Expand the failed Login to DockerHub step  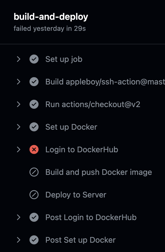(x=19, y=149)
